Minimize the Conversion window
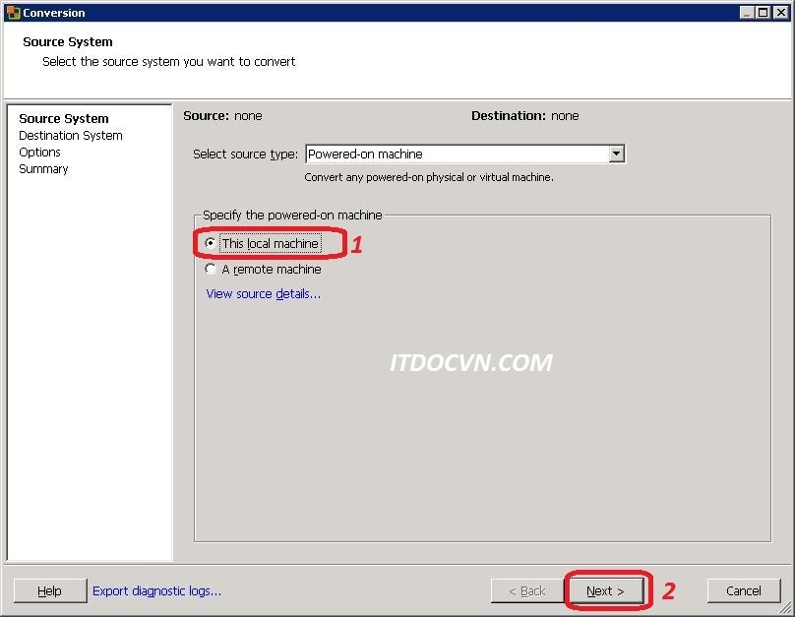 point(747,13)
